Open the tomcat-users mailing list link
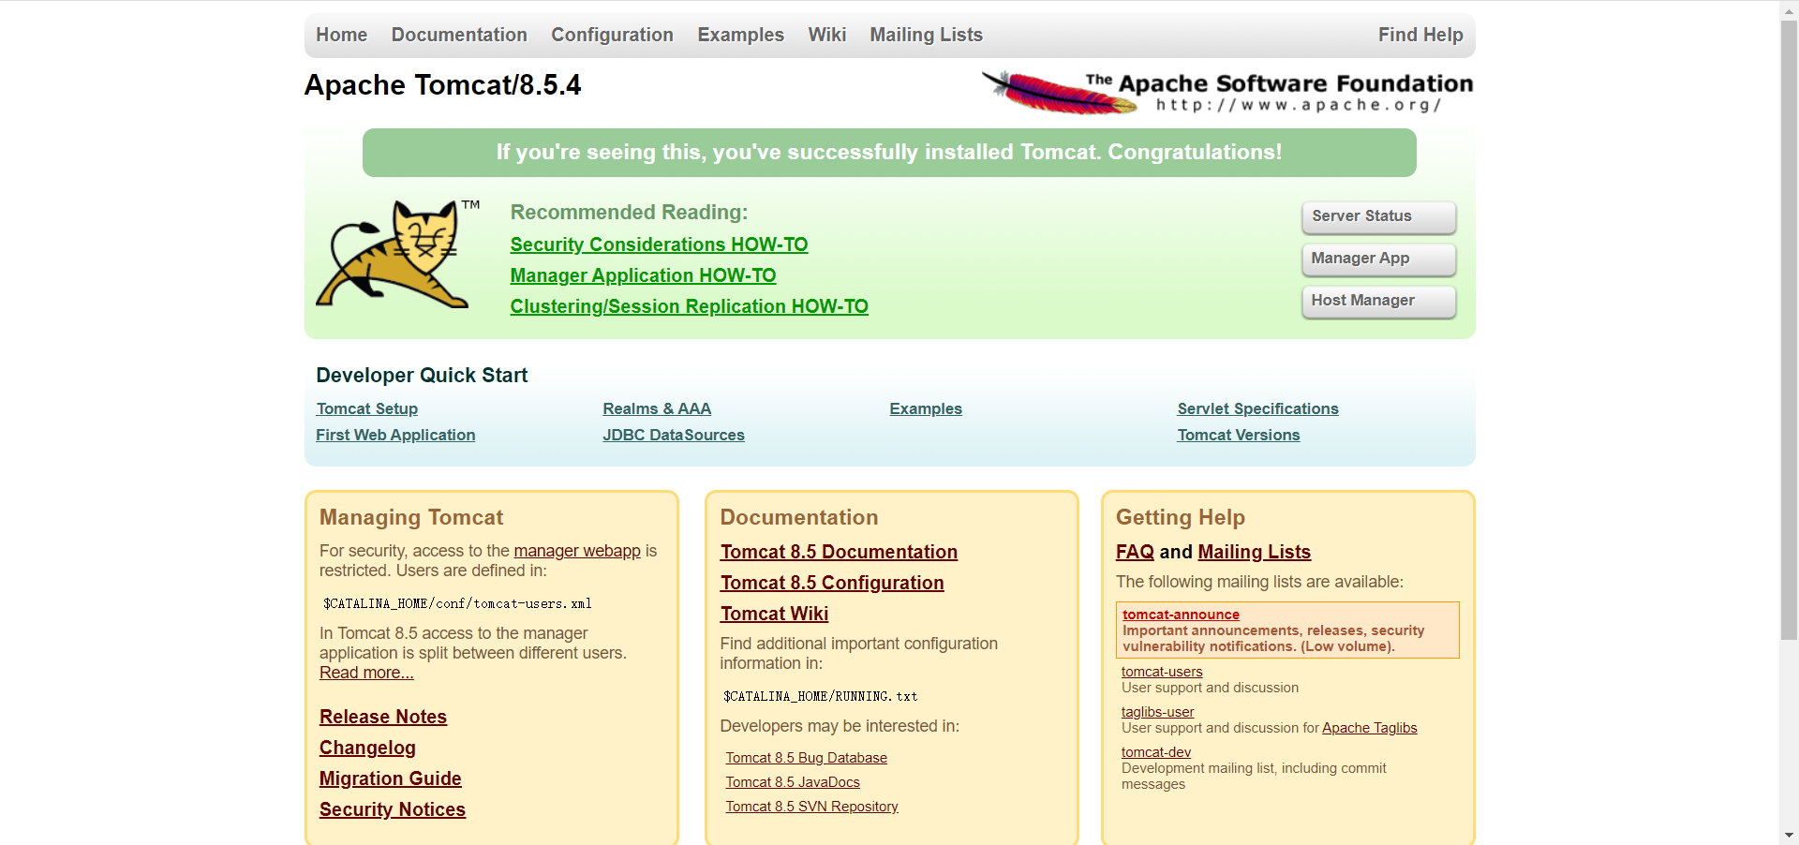 click(x=1162, y=672)
